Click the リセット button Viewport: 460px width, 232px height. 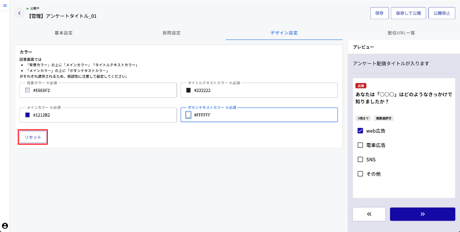click(33, 137)
